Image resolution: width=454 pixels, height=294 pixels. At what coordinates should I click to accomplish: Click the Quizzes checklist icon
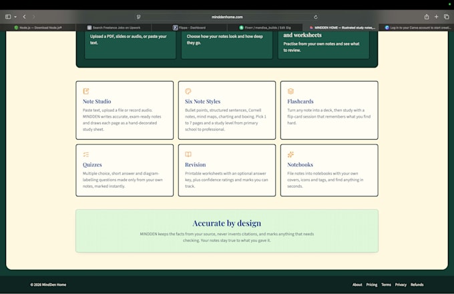click(x=86, y=154)
